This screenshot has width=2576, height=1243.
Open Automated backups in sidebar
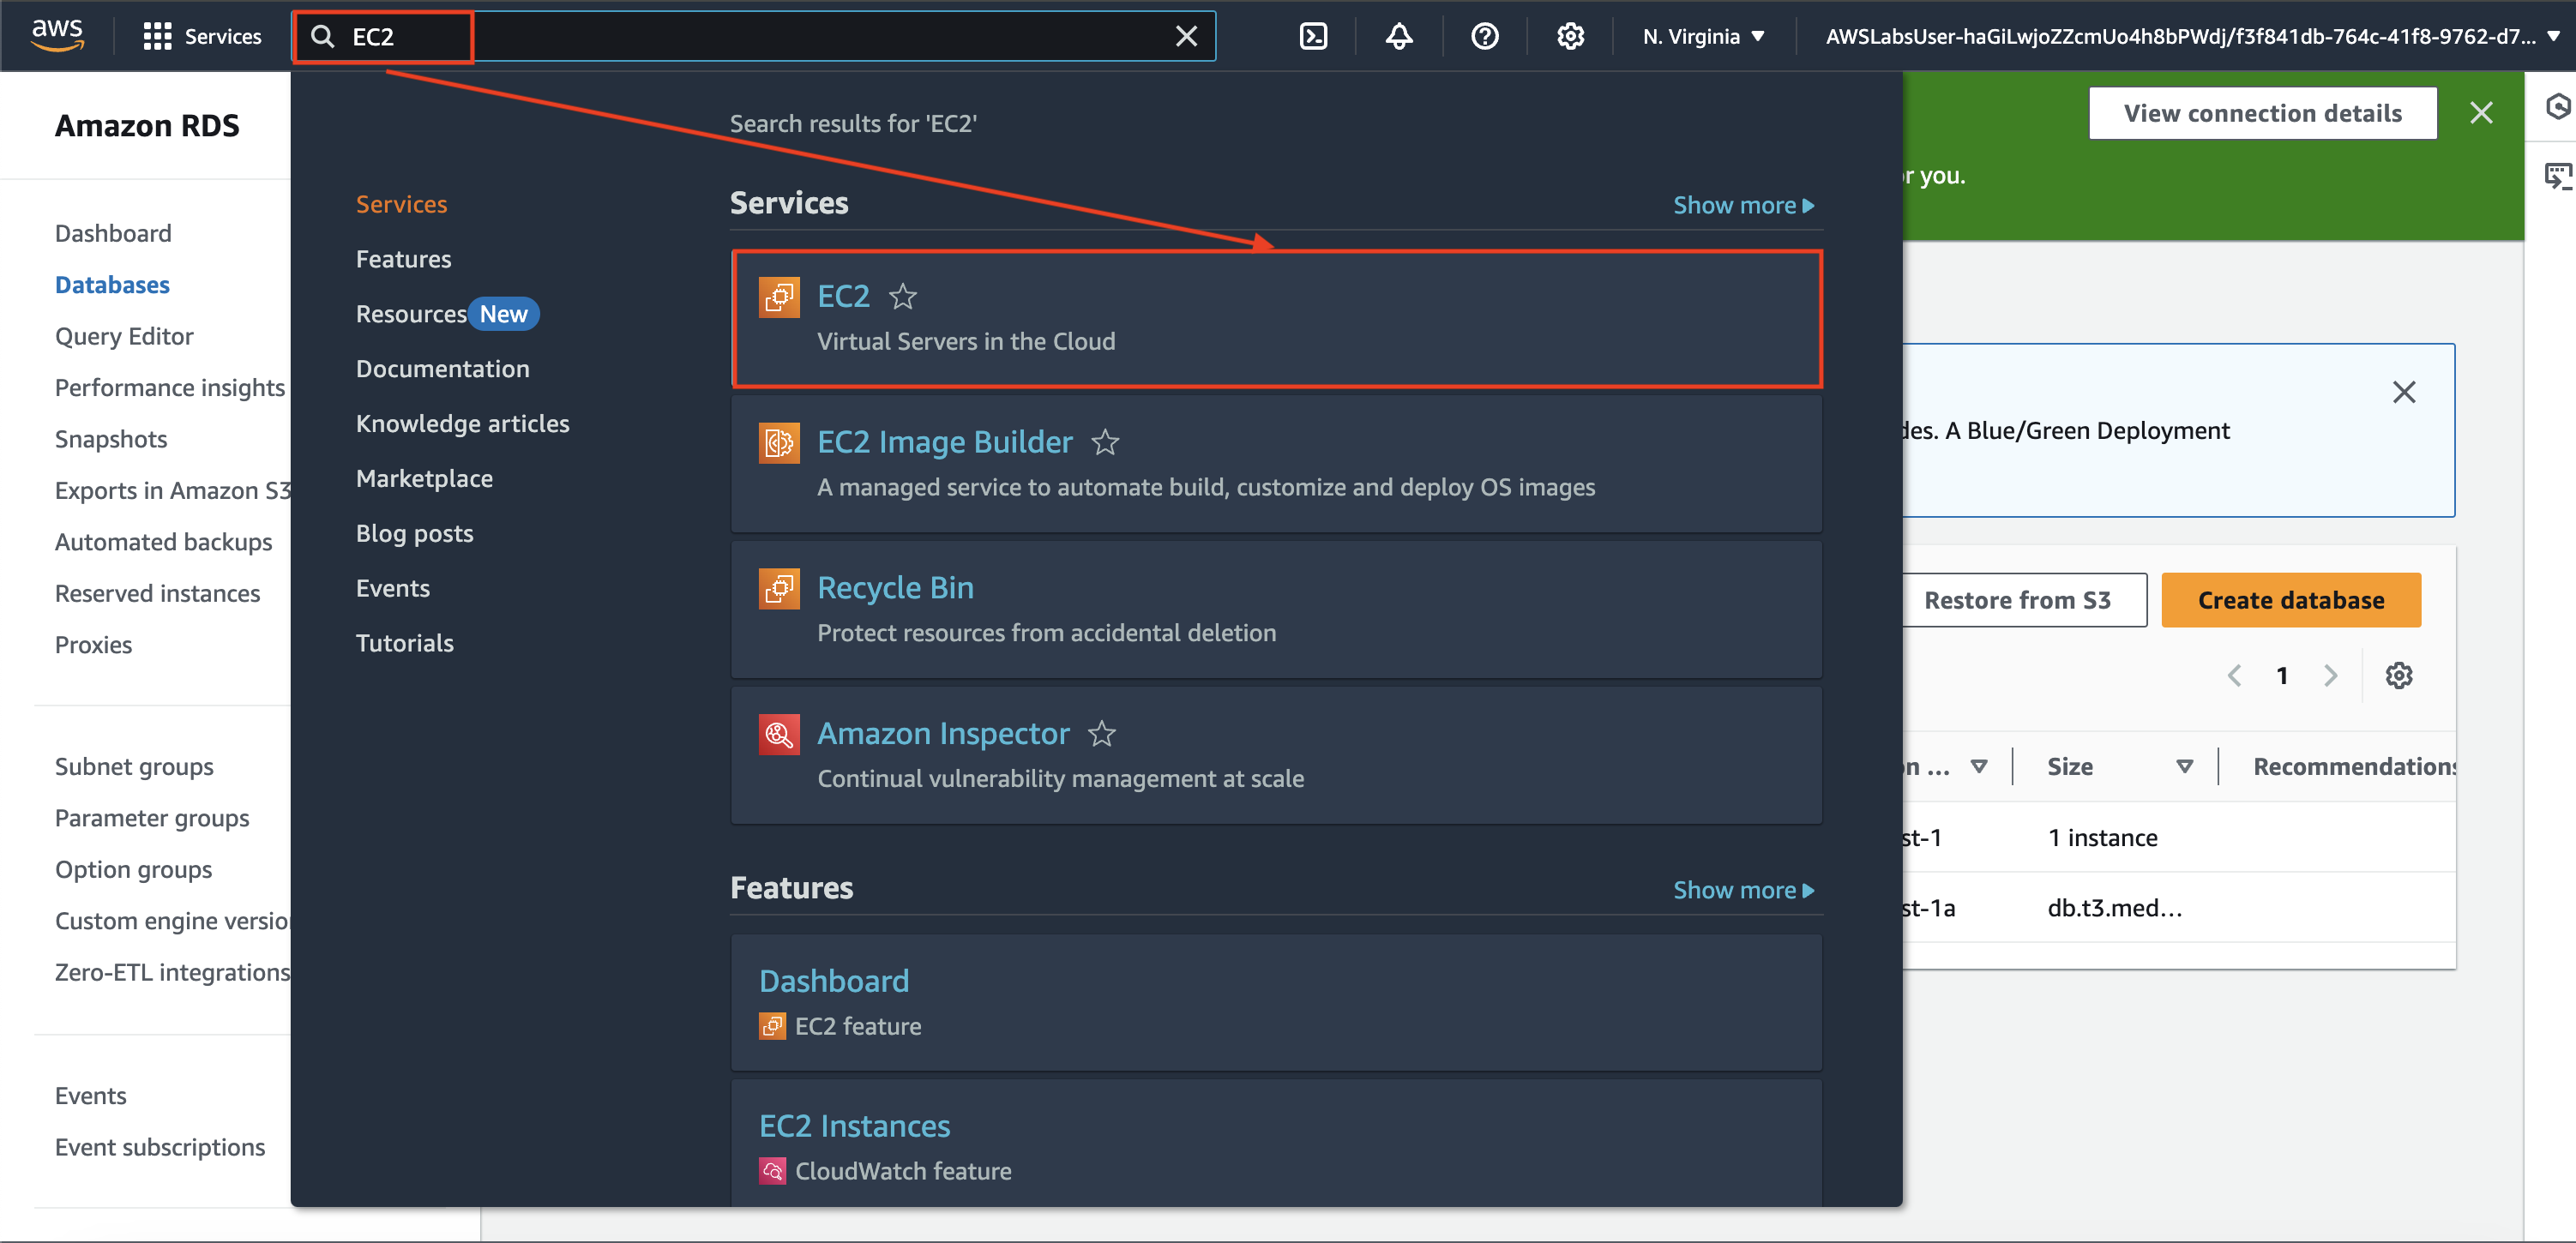point(163,542)
